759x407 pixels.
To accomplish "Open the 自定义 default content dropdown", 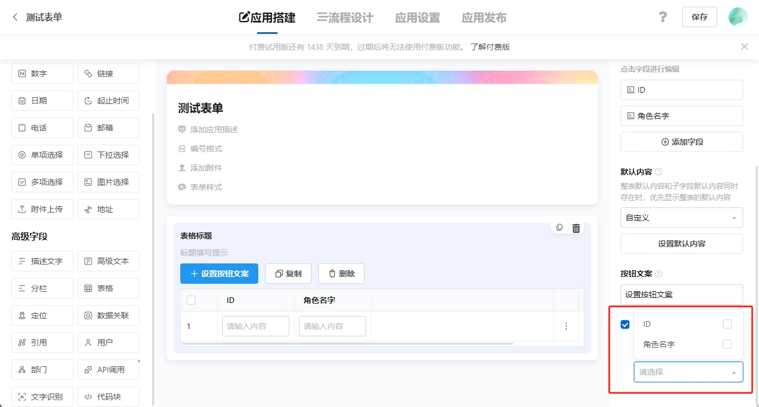I will tap(682, 218).
